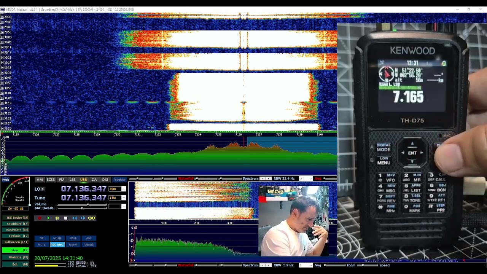Switch to LSB mode
This screenshot has width=487, height=274.
72,180
